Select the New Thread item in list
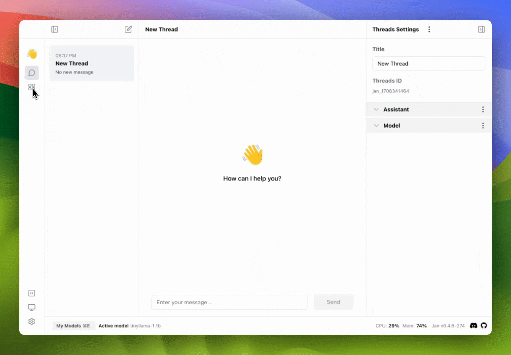The width and height of the screenshot is (511, 355). [92, 64]
